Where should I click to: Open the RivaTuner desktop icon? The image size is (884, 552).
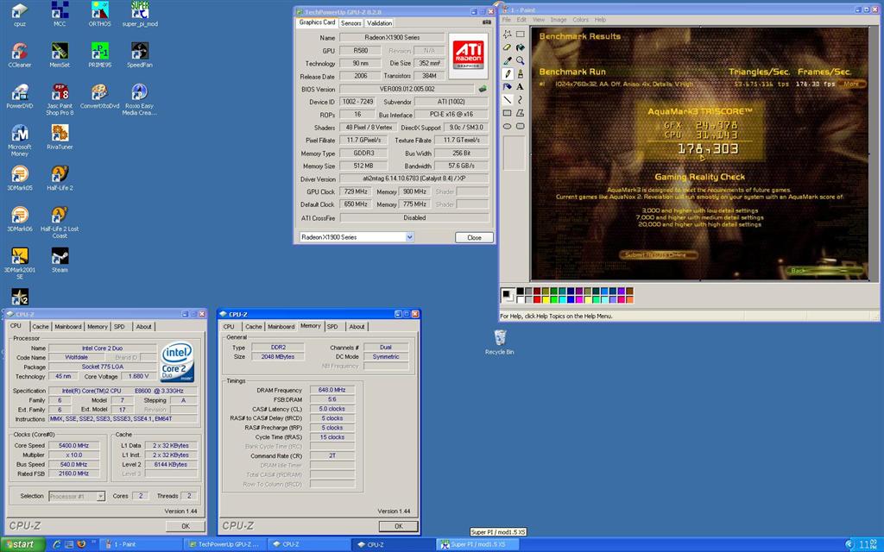coord(60,137)
